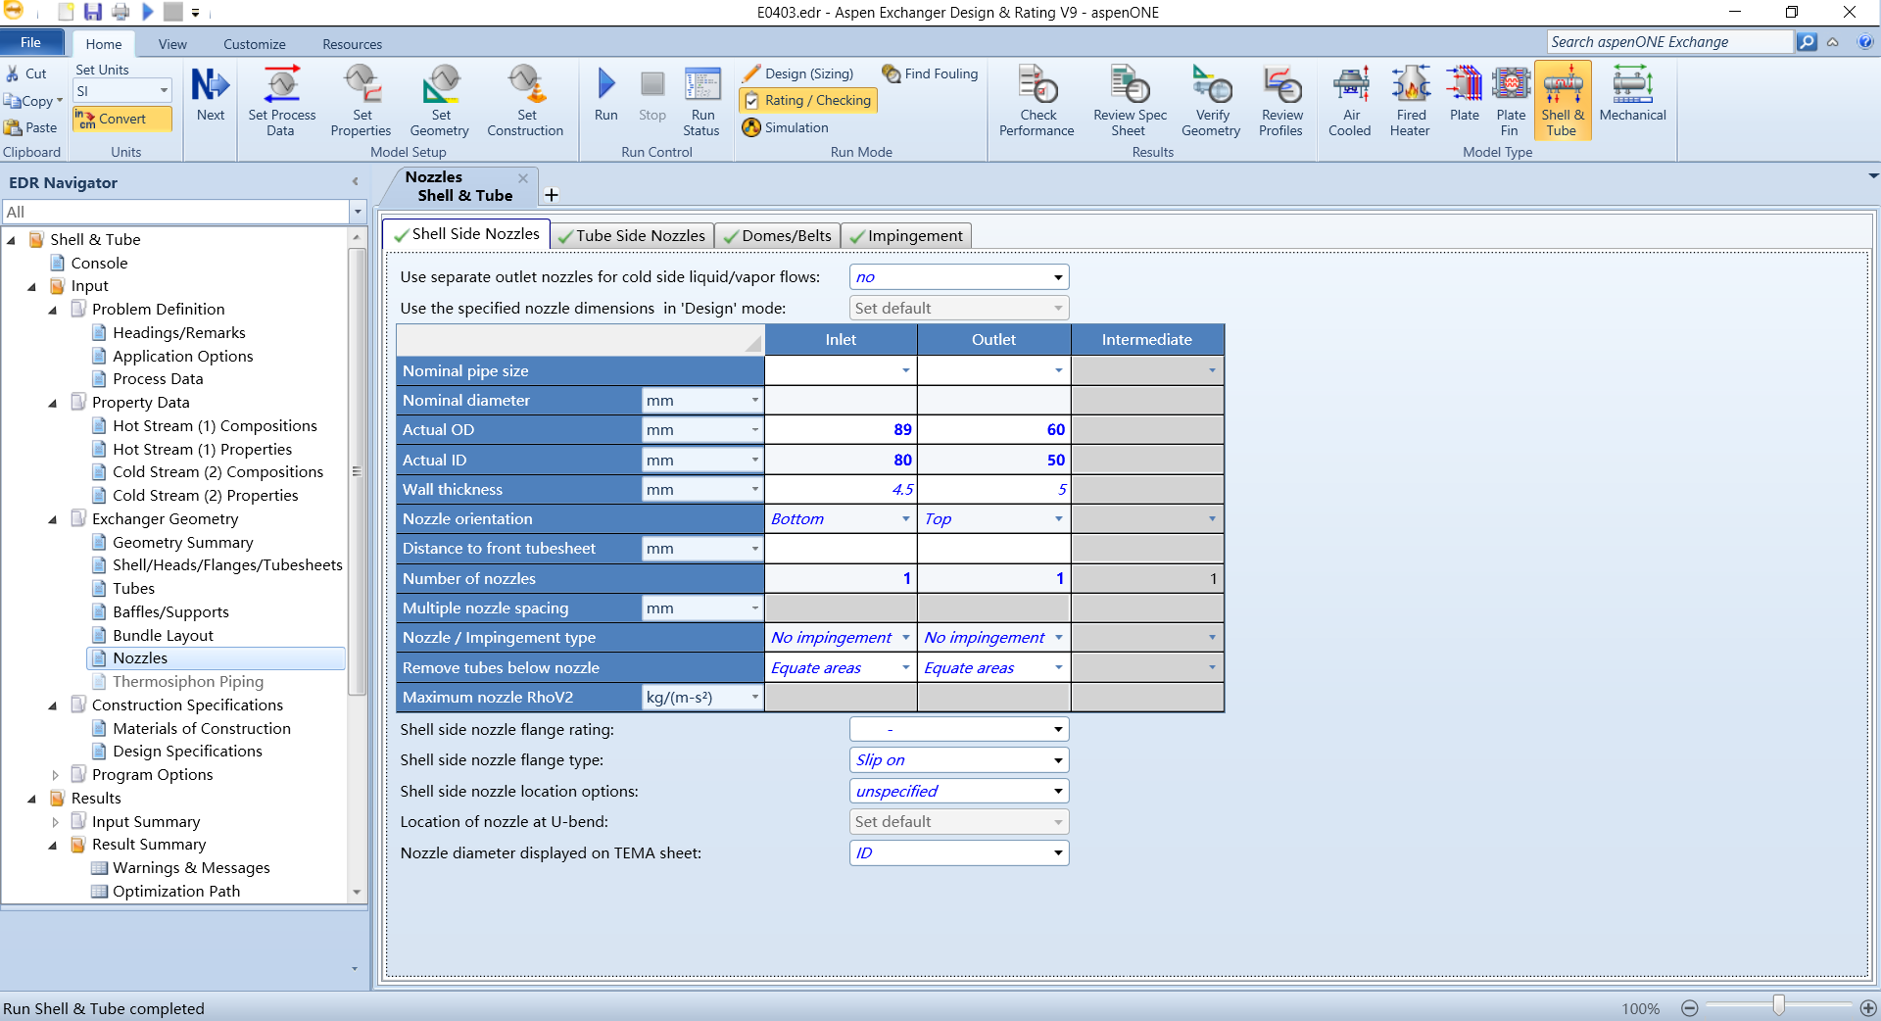Zoom in with the plus button
The height and width of the screenshot is (1021, 1881).
click(x=1868, y=1008)
